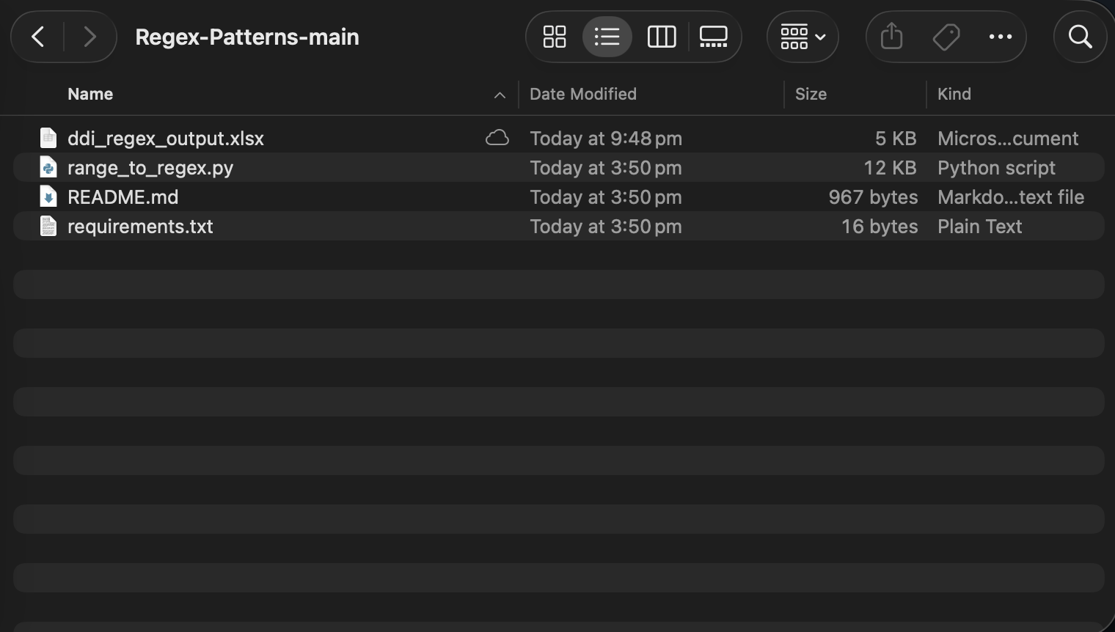
Task: Click the '5 KB' size cell
Action: [x=896, y=138]
